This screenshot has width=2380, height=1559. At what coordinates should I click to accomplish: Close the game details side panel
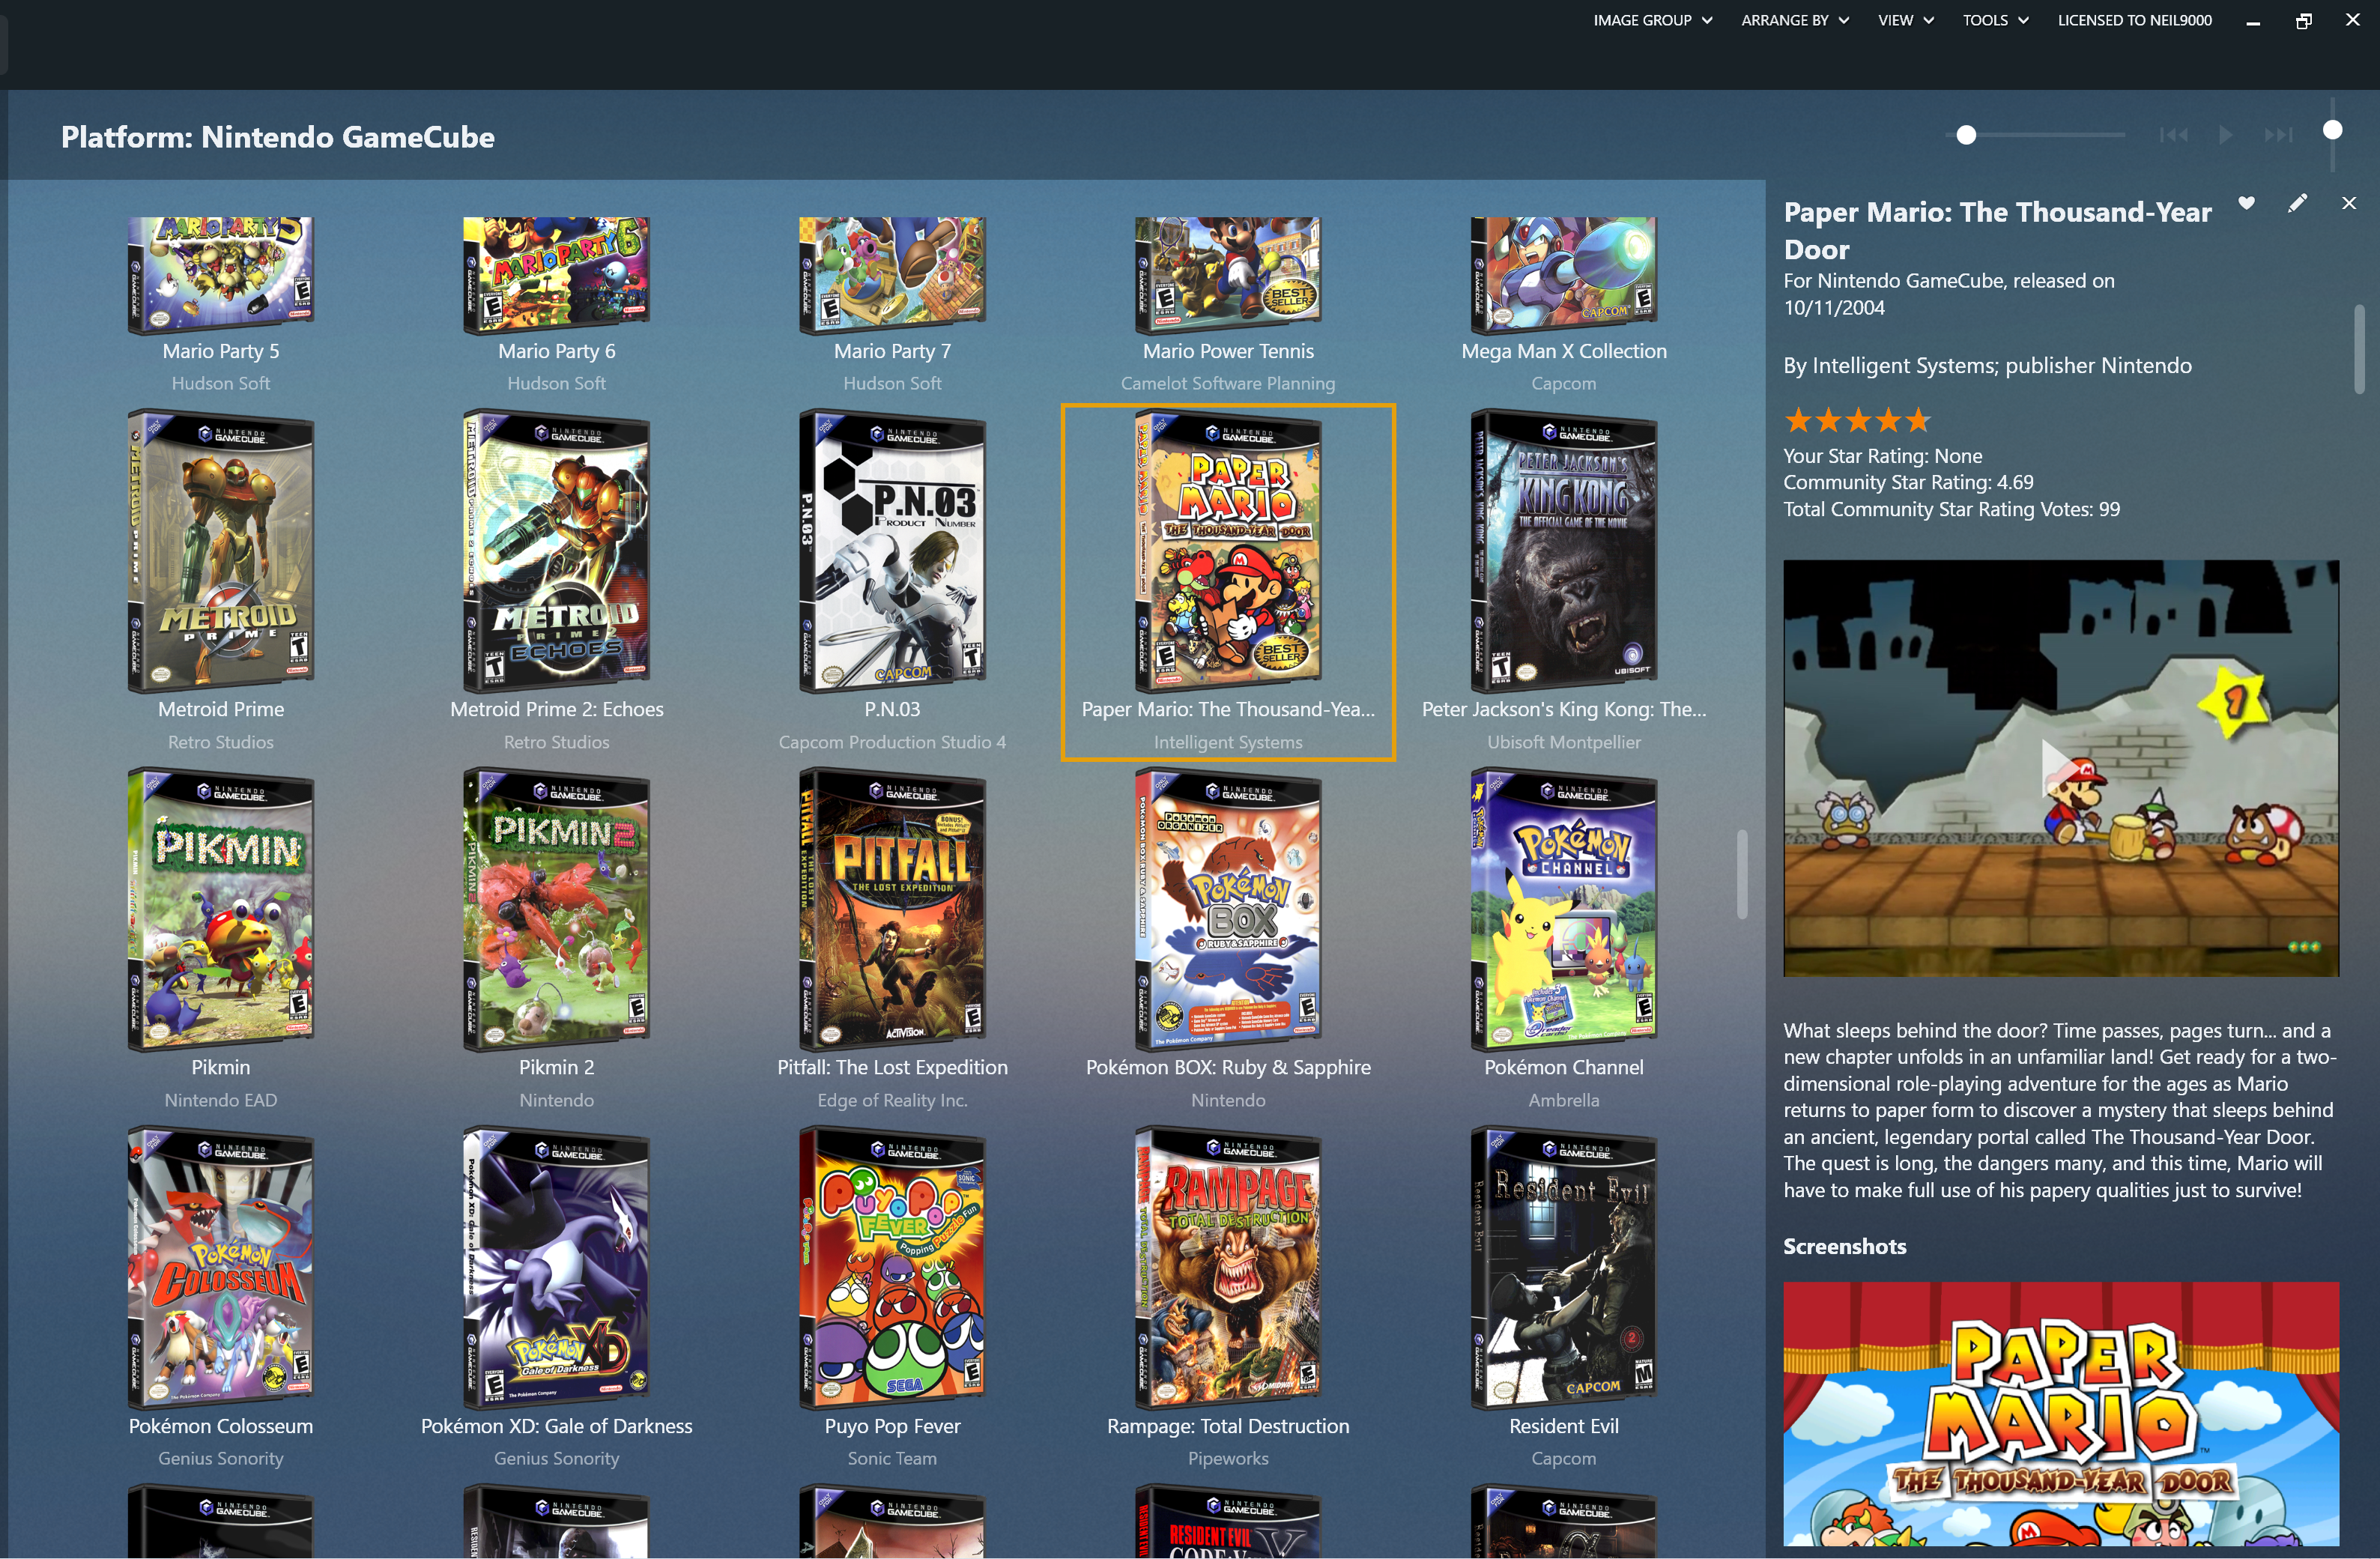[2349, 203]
